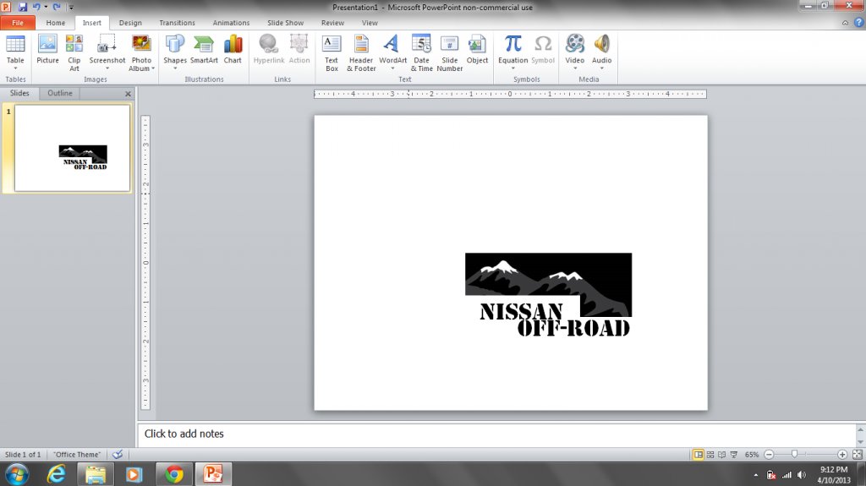Open the File tab
This screenshot has height=486, width=866.
pos(18,23)
